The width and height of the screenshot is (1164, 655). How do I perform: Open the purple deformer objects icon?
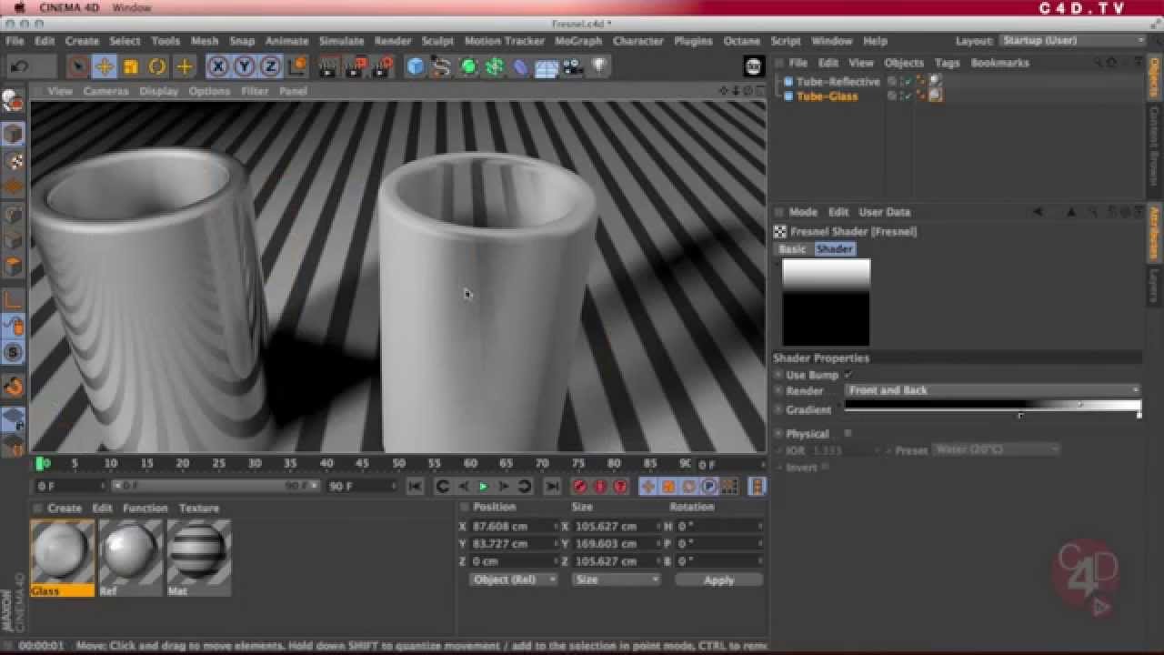[x=520, y=66]
